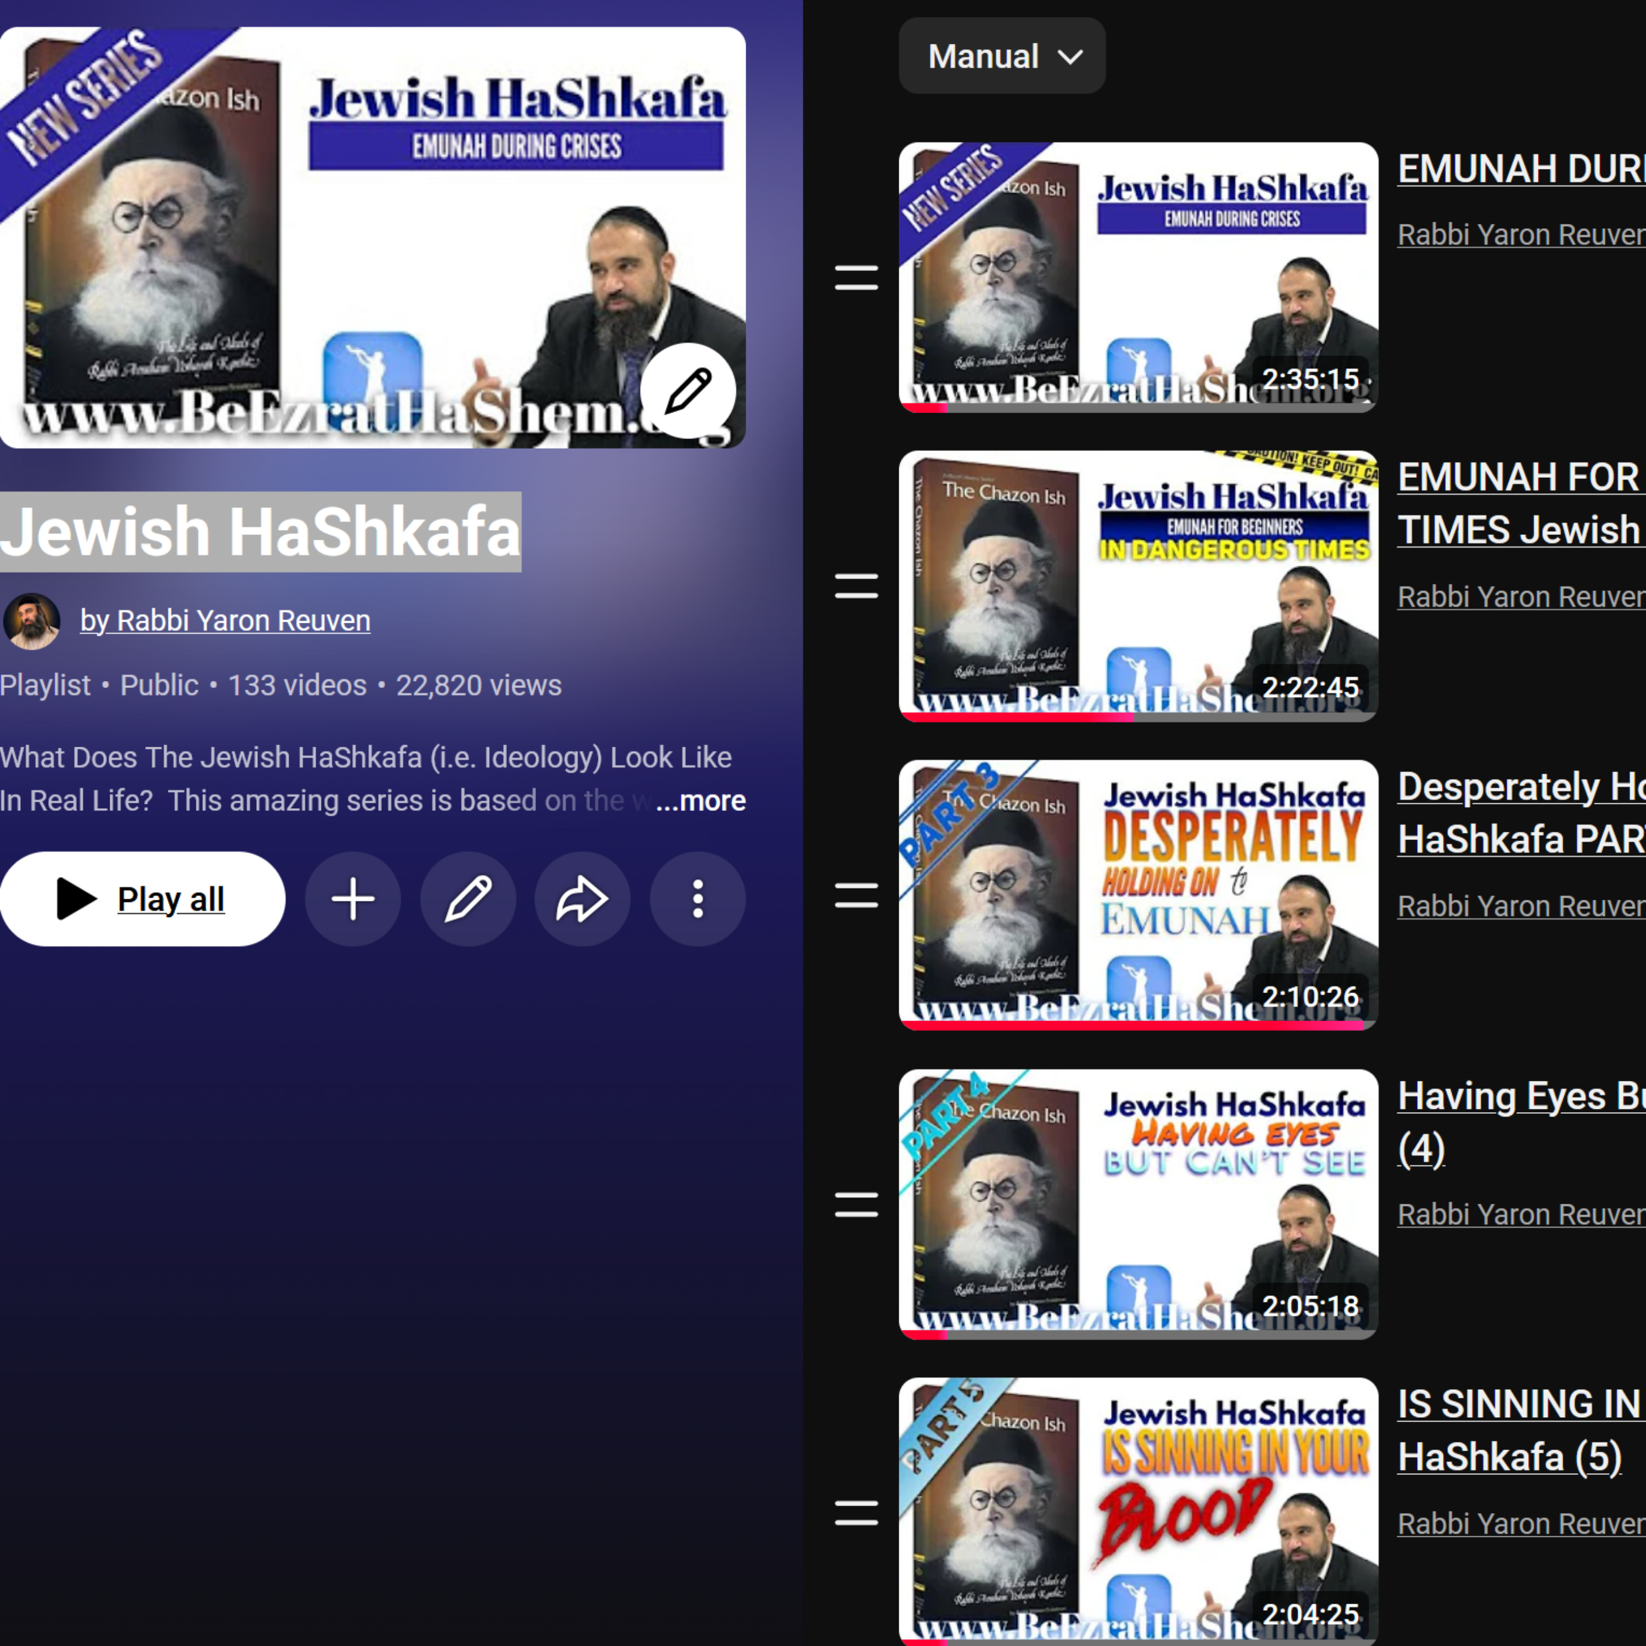Screen dimensions: 1646x1646
Task: Click the playlist cover image thumbnail
Action: pyautogui.click(x=373, y=238)
